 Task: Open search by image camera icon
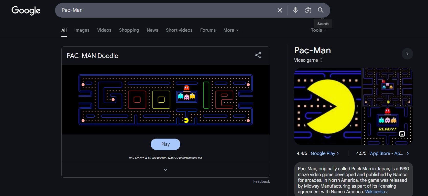[308, 10]
